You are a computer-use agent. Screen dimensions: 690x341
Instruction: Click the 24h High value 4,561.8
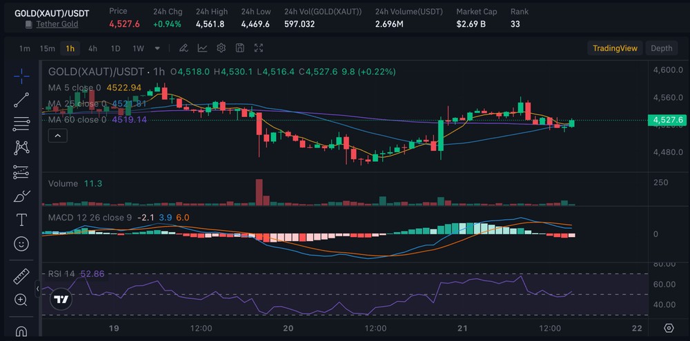(x=210, y=24)
